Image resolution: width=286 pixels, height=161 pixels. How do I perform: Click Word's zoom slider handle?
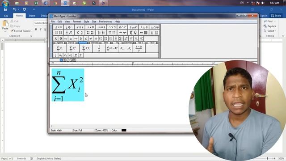pyautogui.click(x=267, y=158)
